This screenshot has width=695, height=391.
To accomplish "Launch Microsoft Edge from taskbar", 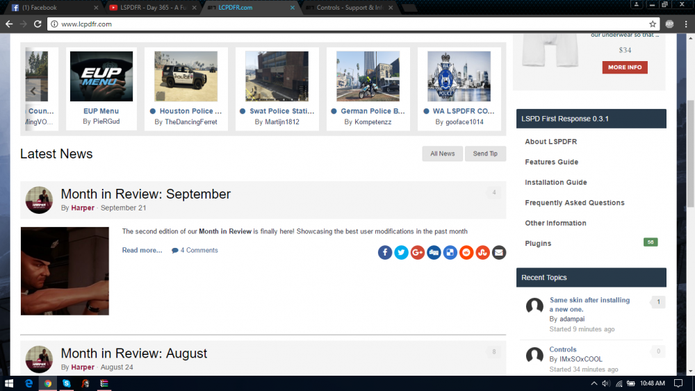I will 28,383.
